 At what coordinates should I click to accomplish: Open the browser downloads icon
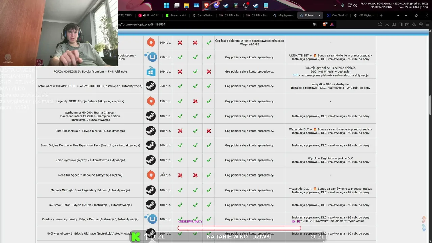[387, 24]
